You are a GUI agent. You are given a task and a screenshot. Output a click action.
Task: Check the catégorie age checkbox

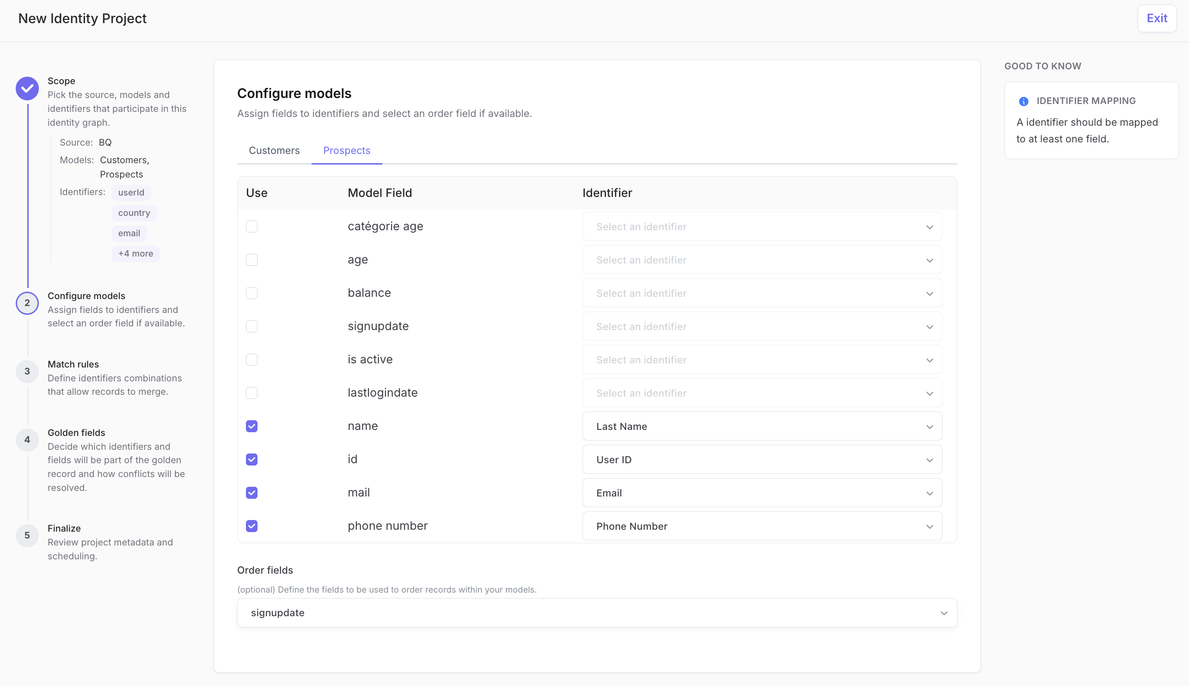click(252, 227)
